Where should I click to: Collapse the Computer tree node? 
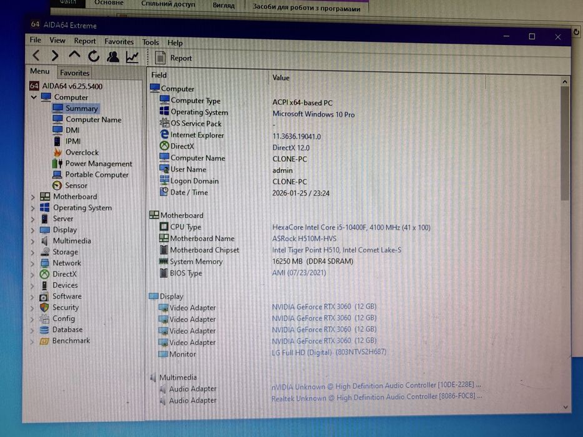click(x=34, y=97)
